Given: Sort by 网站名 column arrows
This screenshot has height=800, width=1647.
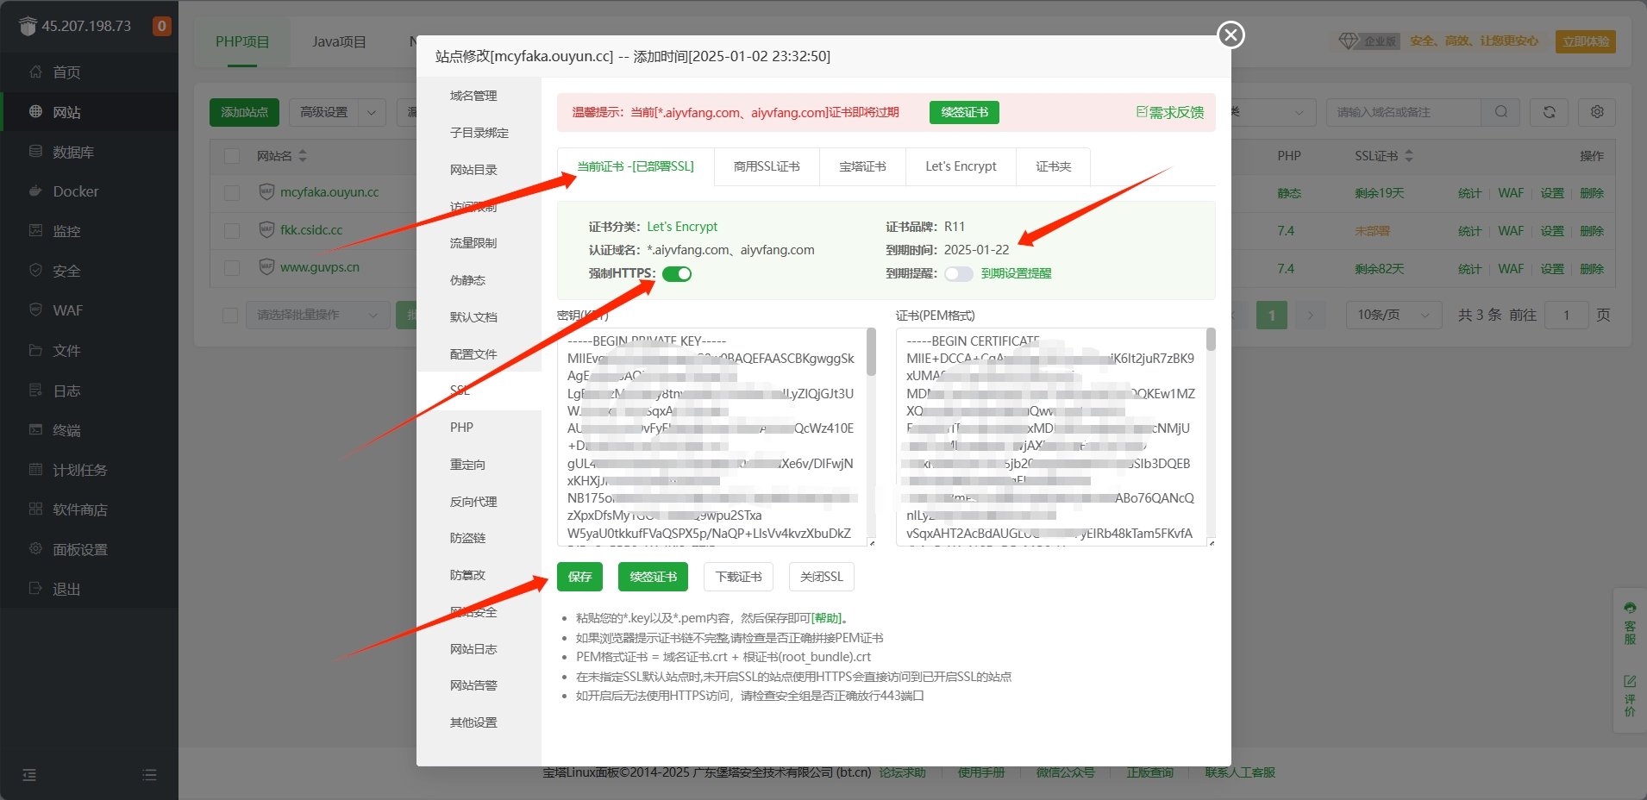Looking at the screenshot, I should pyautogui.click(x=303, y=156).
